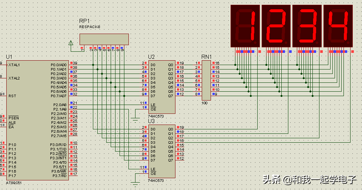
Task: Click the P1.7 pin label on U1
Action: click(12, 176)
